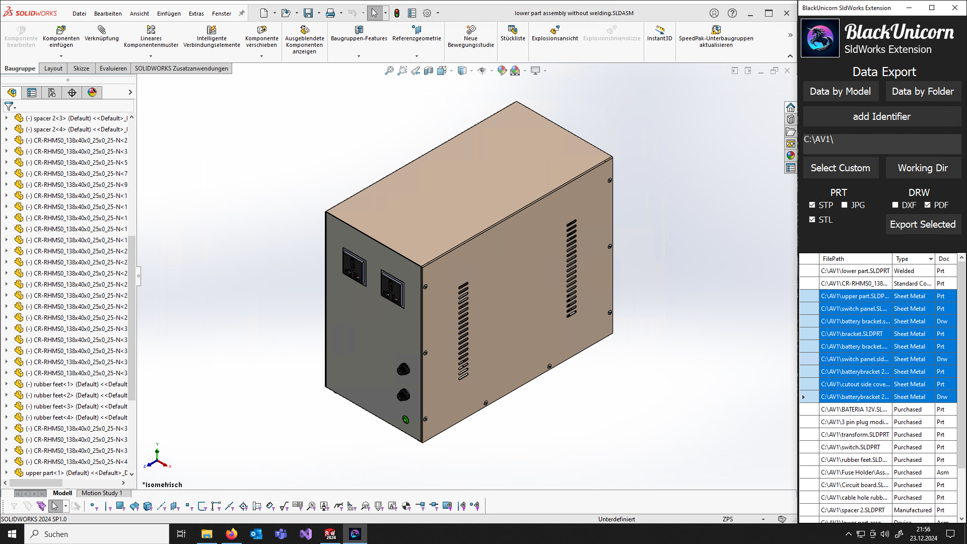This screenshot has height=544, width=967.
Task: Click the Zoom to Fit icon
Action: click(x=388, y=71)
